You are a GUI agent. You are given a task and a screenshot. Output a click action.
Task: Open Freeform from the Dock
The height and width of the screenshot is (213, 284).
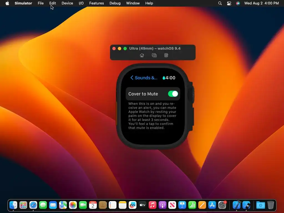tap(132, 205)
